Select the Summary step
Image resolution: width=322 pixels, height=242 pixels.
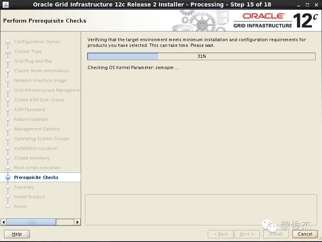tap(24, 187)
